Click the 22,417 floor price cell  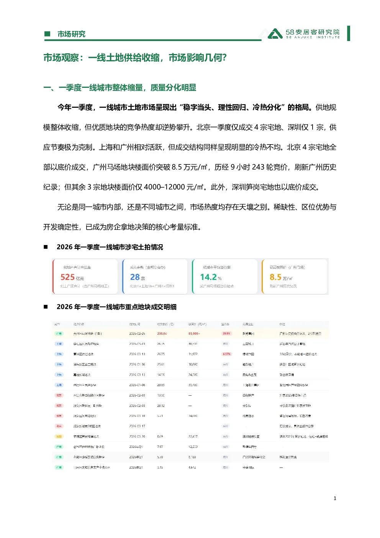193,436
